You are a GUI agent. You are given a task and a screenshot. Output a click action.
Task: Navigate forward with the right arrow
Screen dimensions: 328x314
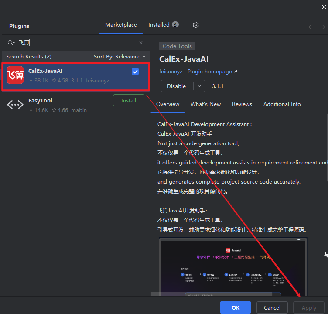tap(322, 27)
